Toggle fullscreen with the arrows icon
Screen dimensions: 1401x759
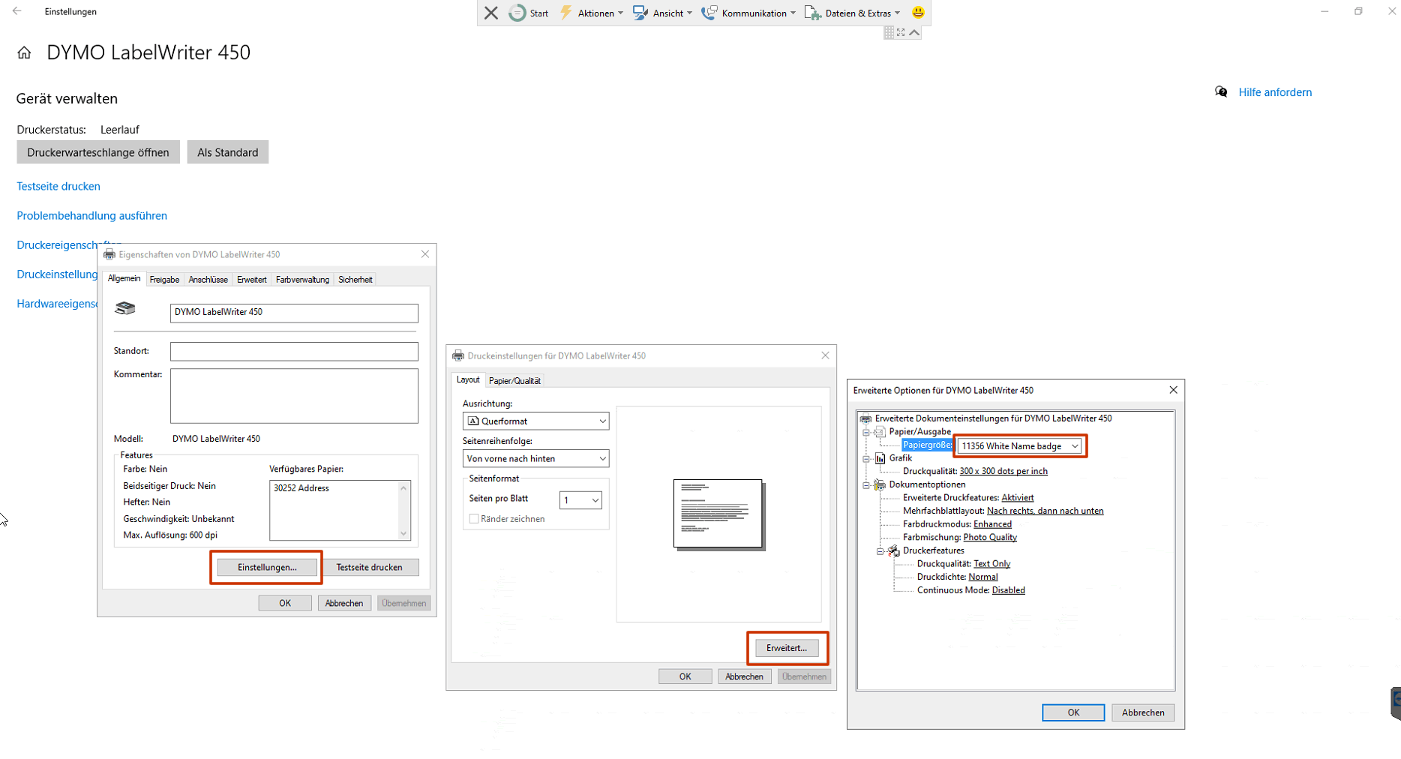901,32
